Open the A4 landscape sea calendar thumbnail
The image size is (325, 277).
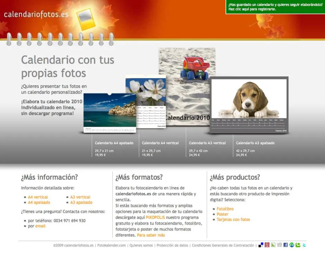point(109,113)
